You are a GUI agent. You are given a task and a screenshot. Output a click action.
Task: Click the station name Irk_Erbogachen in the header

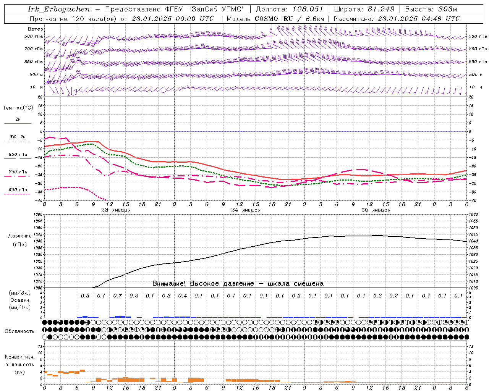pos(59,9)
